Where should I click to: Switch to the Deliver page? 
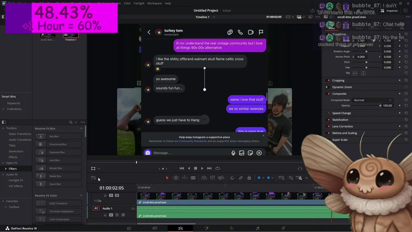(283, 228)
